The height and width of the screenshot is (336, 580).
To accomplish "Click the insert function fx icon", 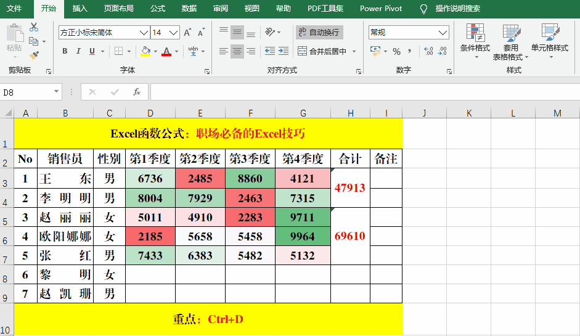I will click(136, 92).
